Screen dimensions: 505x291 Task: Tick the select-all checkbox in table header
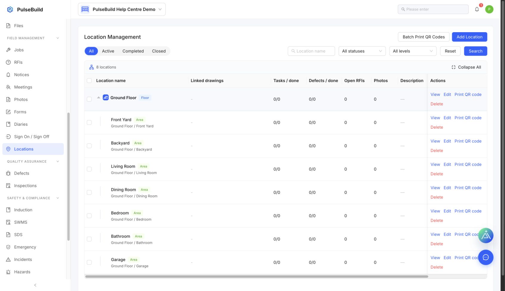pos(89,80)
